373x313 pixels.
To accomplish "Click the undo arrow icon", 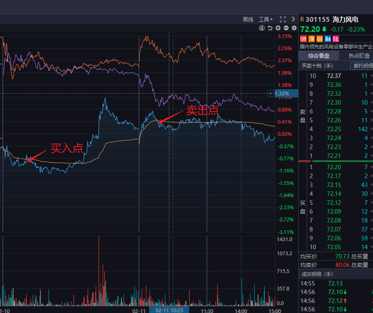I will [x=270, y=28].
